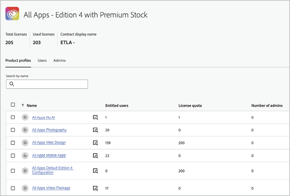
Task: Open the All Apps Mobile Apps profile link
Action: (49, 155)
